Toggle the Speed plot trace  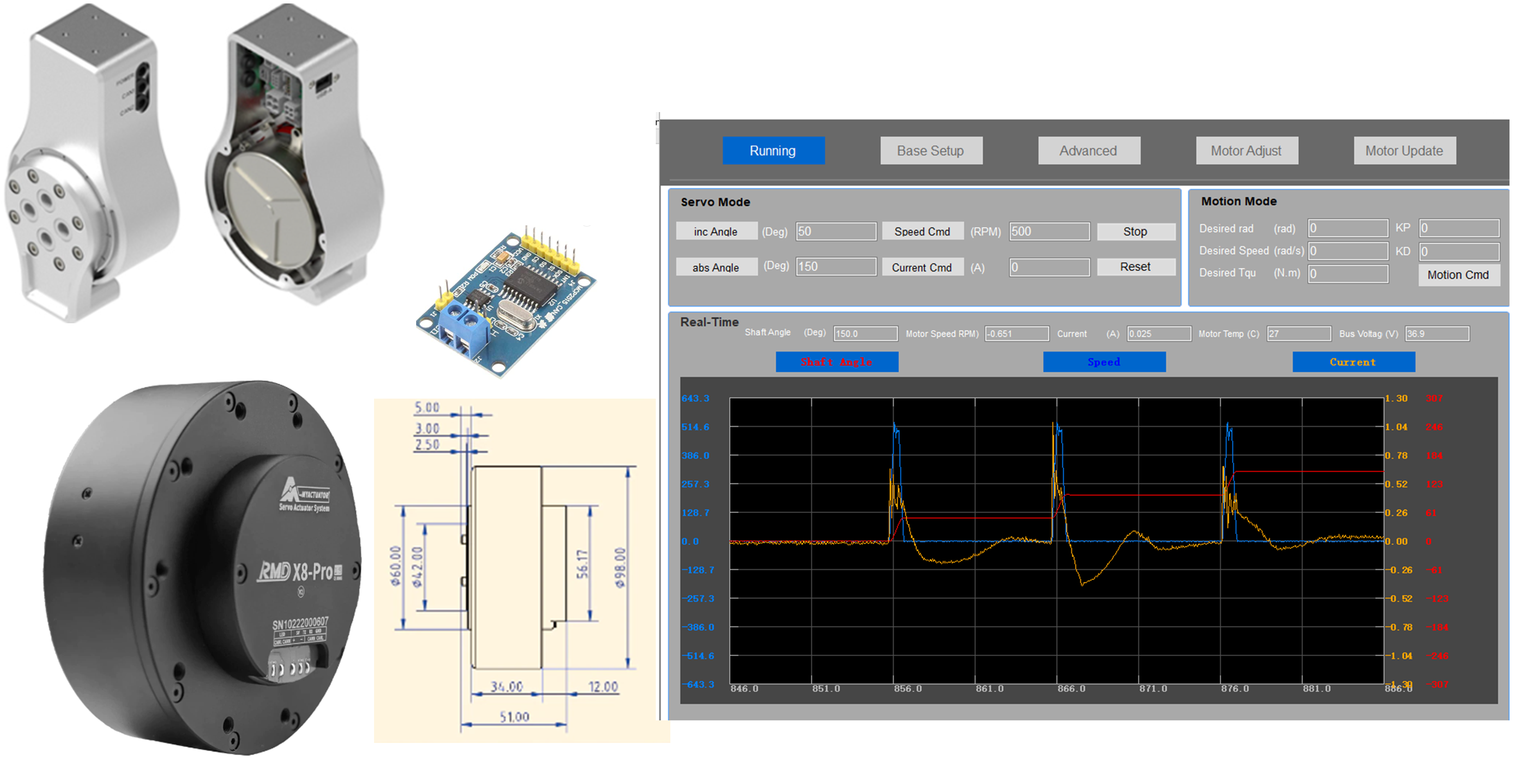(x=1104, y=362)
